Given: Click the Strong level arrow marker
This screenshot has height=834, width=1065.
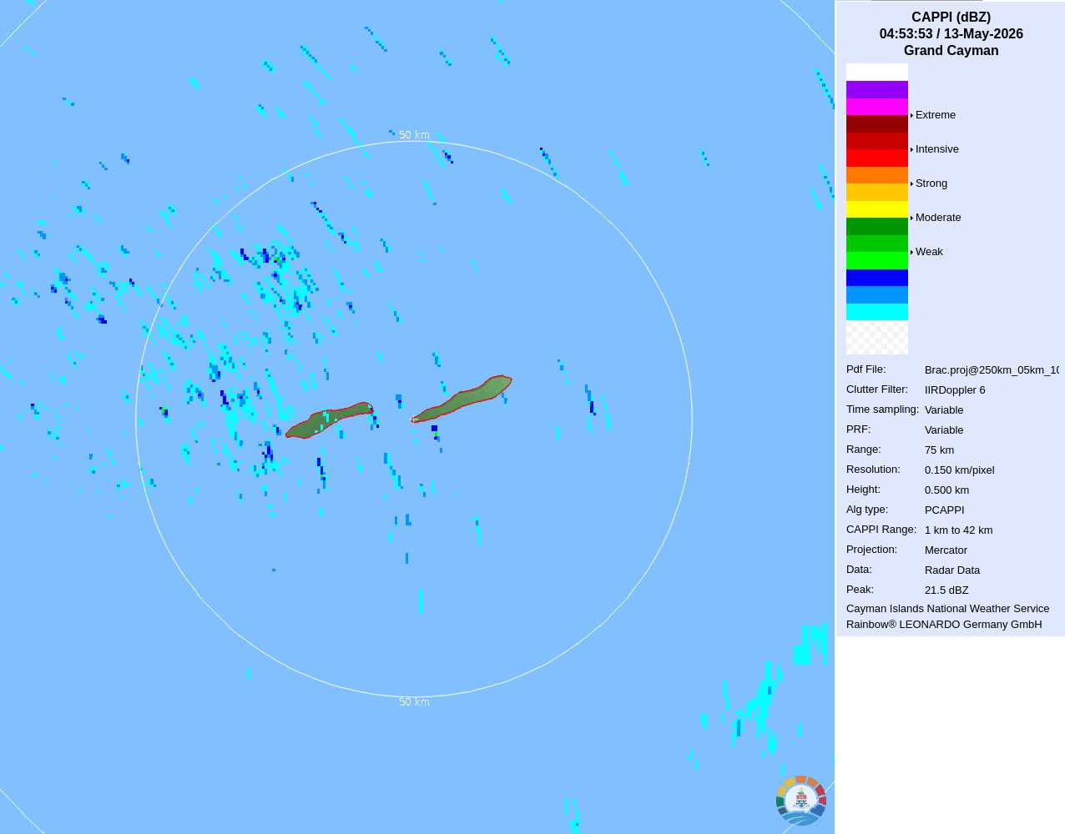Looking at the screenshot, I should point(911,183).
